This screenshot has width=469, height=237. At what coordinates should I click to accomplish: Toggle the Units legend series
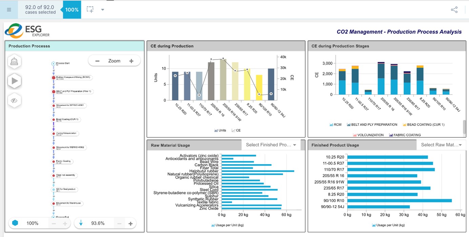click(220, 130)
